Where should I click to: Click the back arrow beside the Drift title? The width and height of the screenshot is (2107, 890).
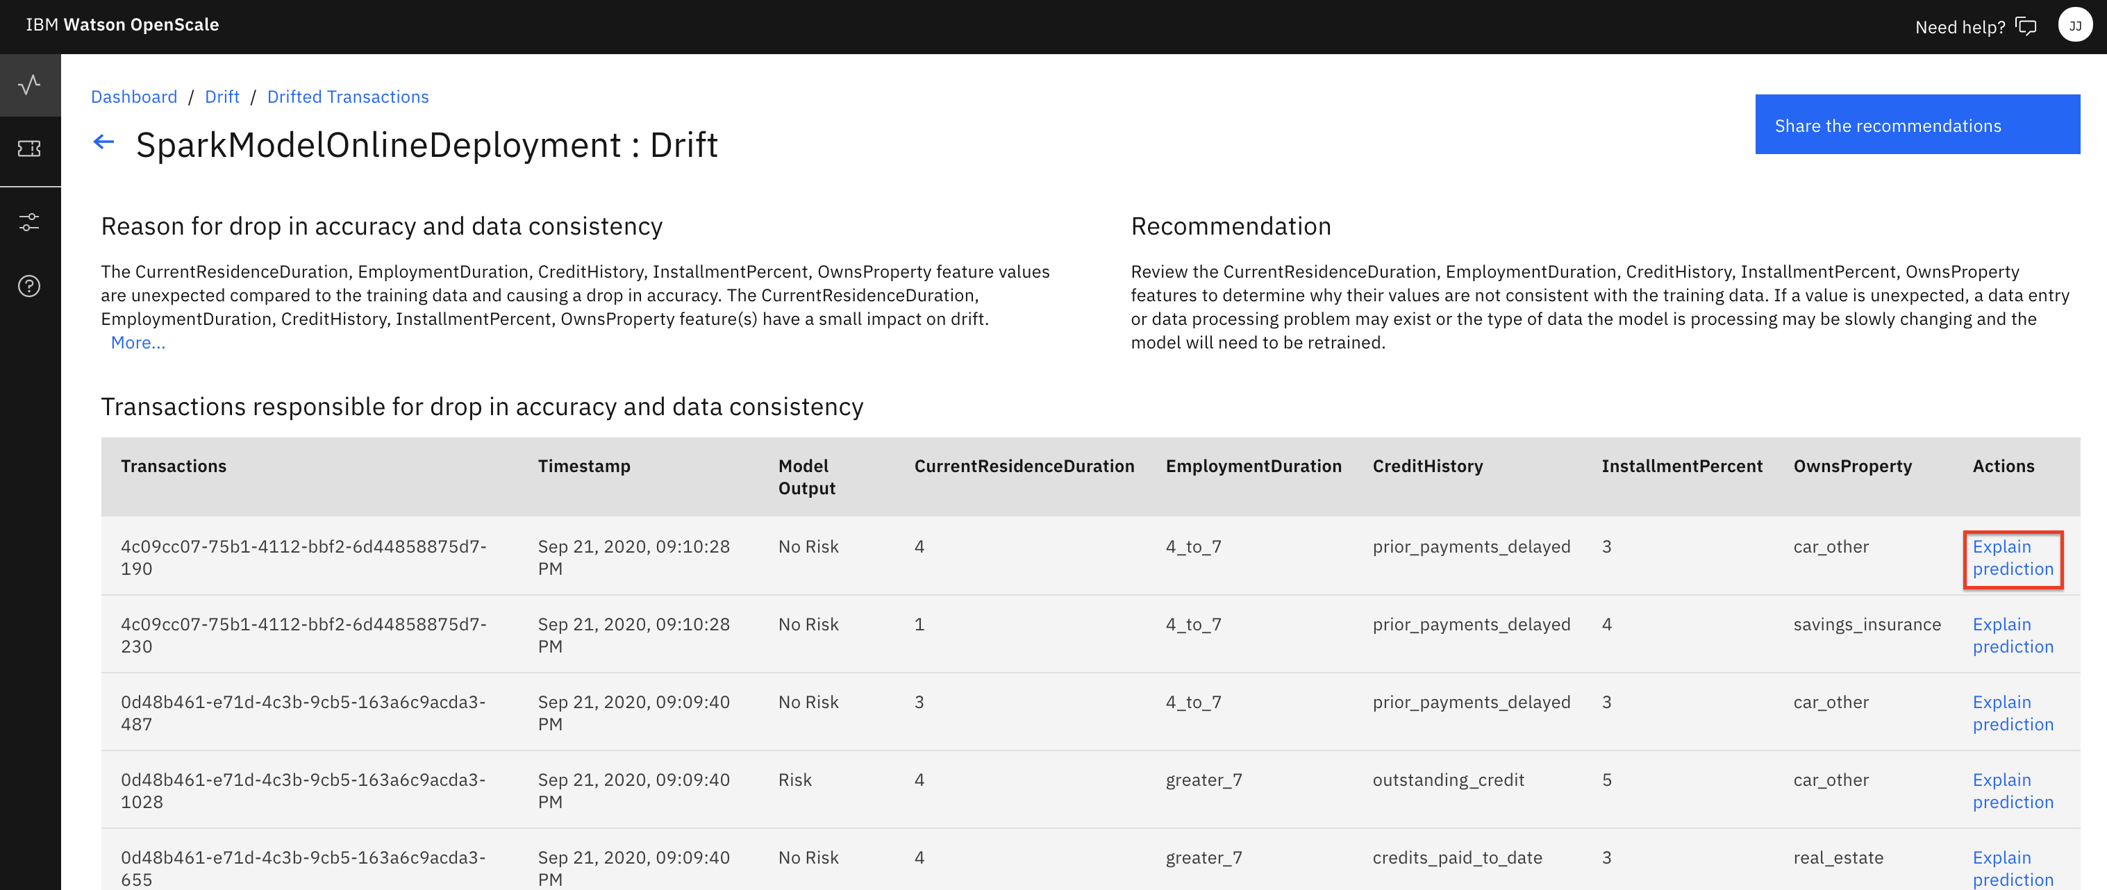pyautogui.click(x=103, y=142)
